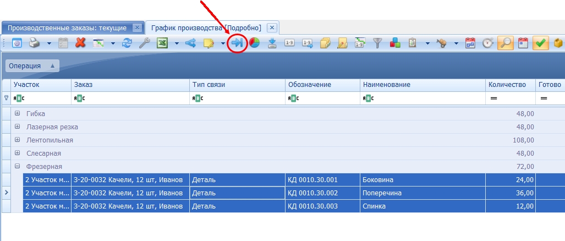This screenshot has width=565, height=241.
Task: Click the Заказ column filter field
Action: click(130, 98)
